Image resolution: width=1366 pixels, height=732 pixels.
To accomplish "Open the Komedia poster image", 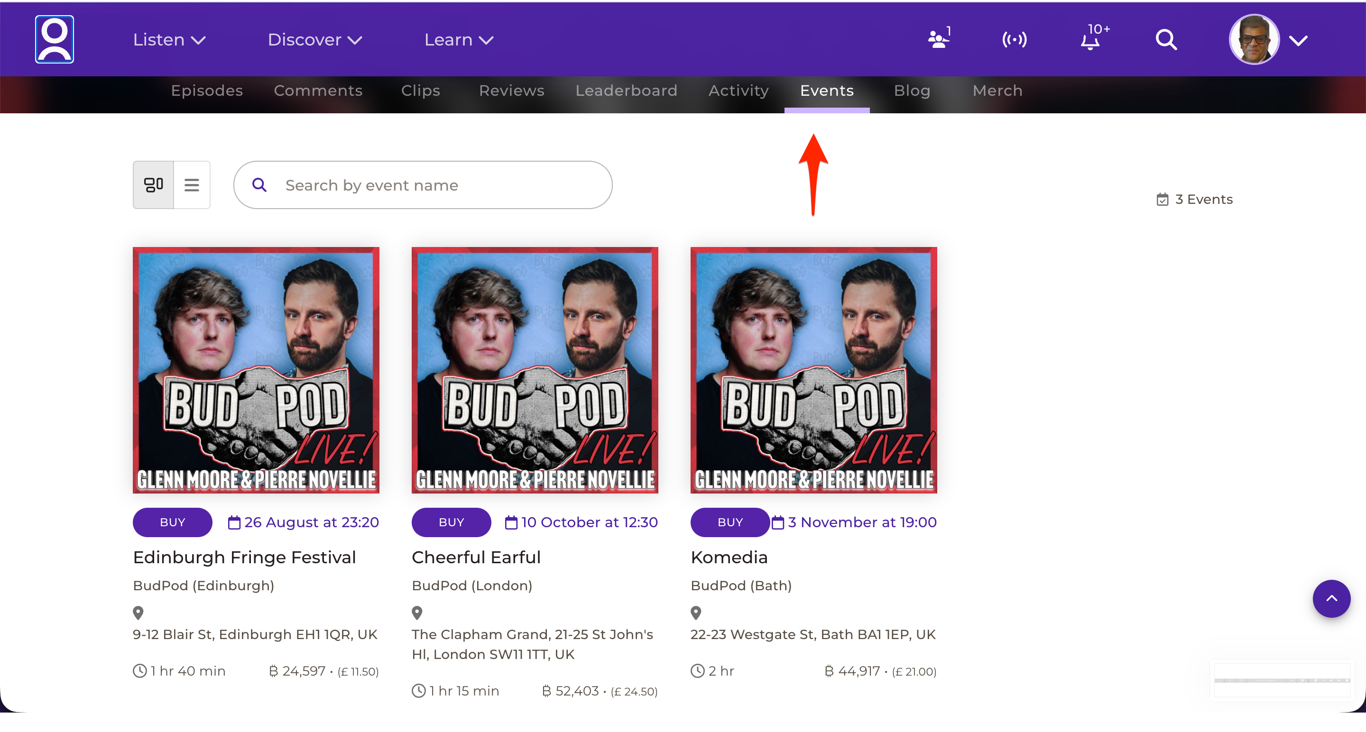I will point(814,371).
